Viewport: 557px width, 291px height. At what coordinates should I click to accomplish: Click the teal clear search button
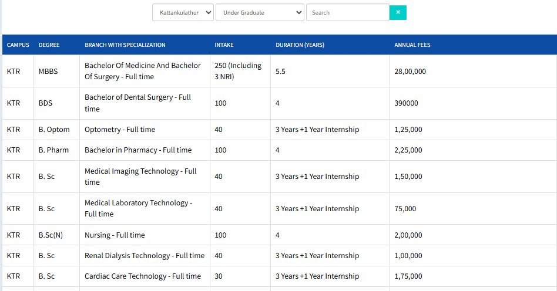[398, 12]
